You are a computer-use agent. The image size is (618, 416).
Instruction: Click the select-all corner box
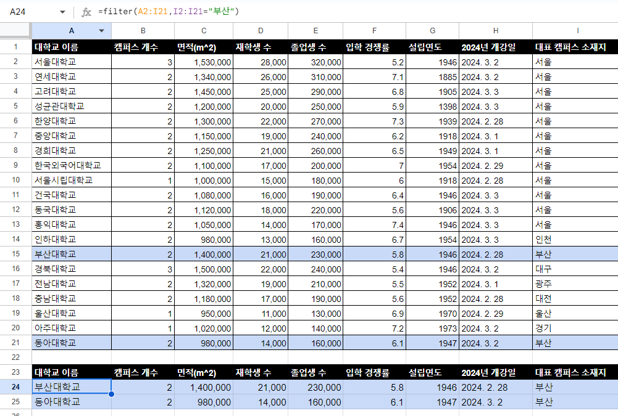[x=15, y=31]
